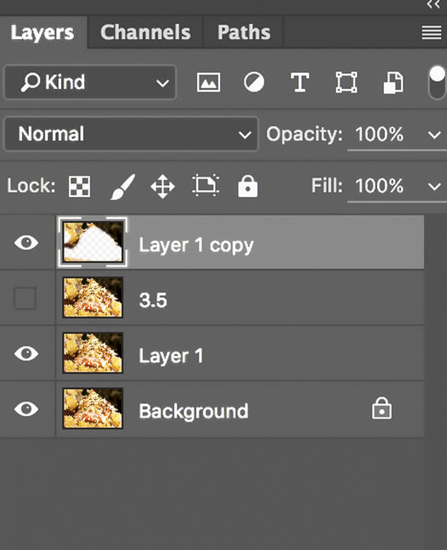Image resolution: width=447 pixels, height=550 pixels.
Task: Lock position move arrows icon
Action: [162, 186]
